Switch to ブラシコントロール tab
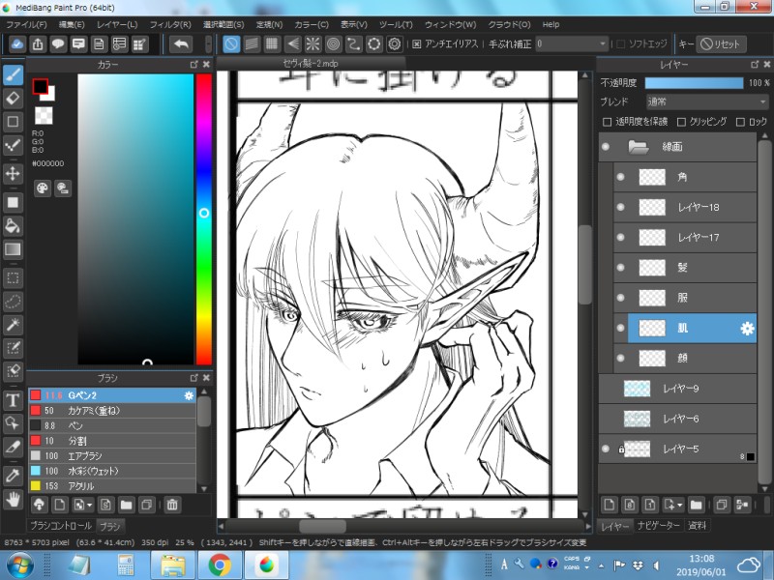Screen dimensions: 774x580 61,526
